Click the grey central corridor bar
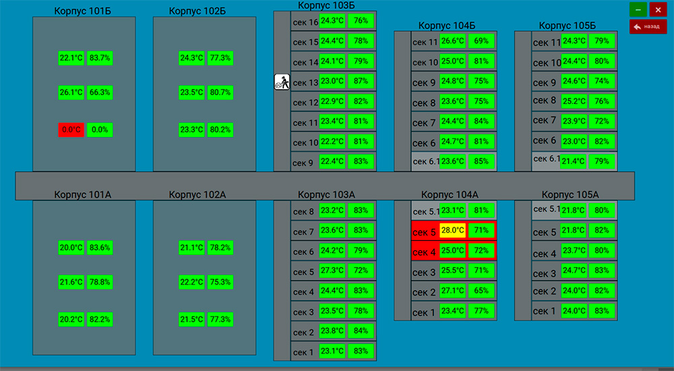Image resolution: width=674 pixels, height=371 pixels. (x=324, y=185)
